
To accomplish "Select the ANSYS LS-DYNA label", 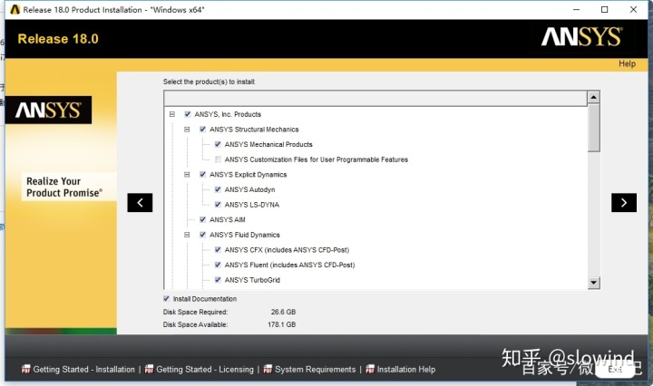I will (x=252, y=205).
